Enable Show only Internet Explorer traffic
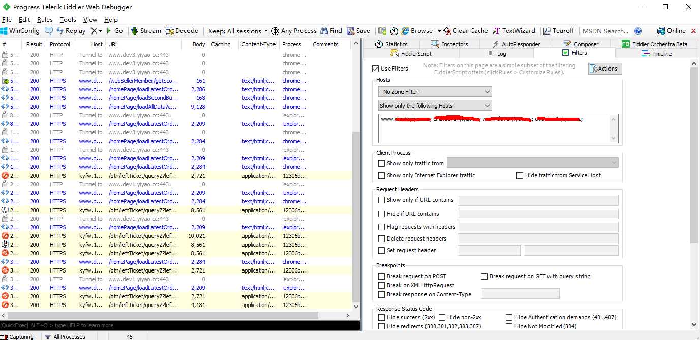The image size is (700, 340). point(382,175)
